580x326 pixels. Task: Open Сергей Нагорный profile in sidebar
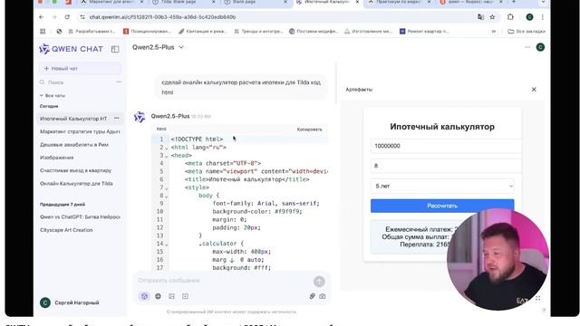point(70,302)
